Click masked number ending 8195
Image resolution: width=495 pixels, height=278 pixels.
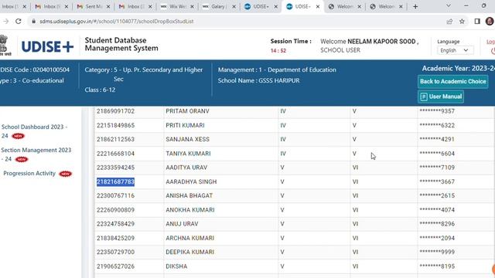[437, 266]
